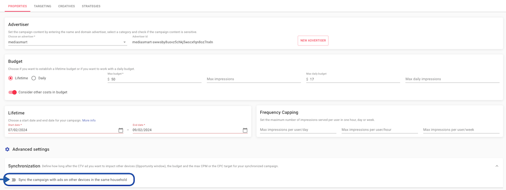
Task: Focus the Max impressions field
Action: tap(253, 79)
